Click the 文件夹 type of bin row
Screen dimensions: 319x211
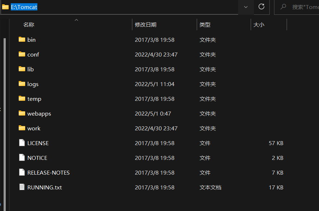point(208,40)
